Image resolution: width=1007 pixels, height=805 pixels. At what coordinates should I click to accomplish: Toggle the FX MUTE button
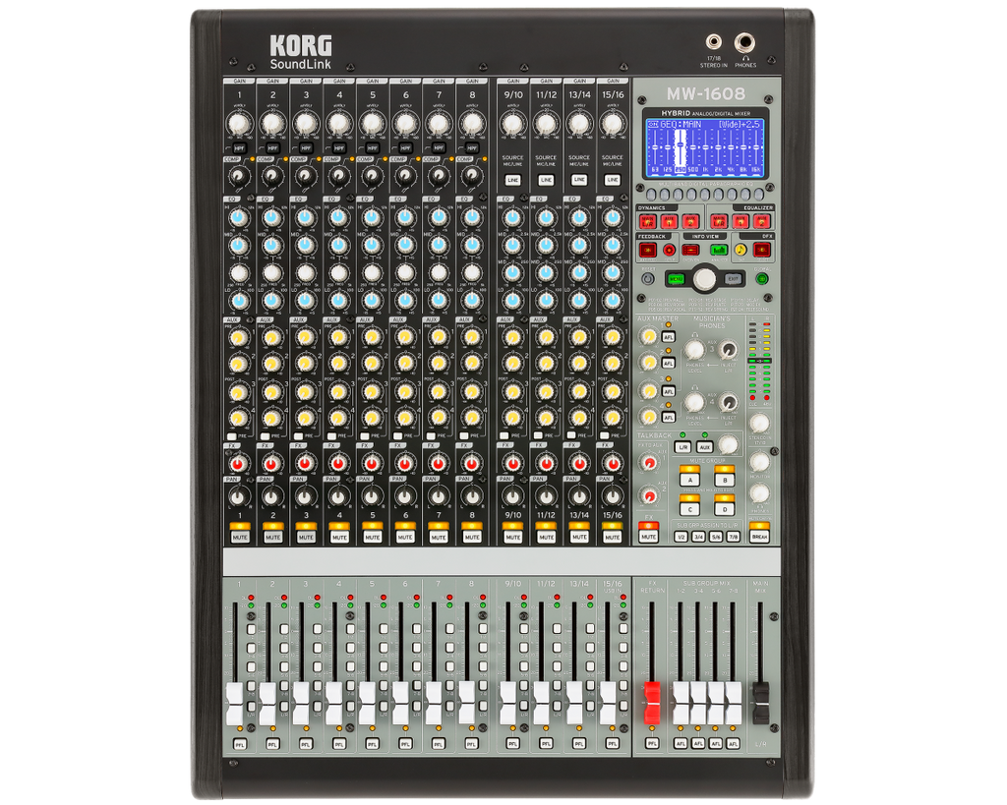coord(648,537)
